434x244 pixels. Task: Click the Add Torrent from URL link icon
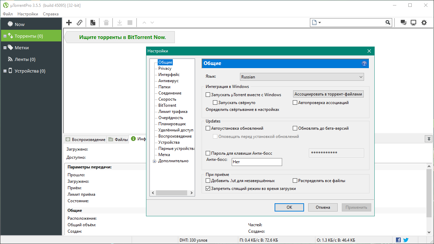tap(80, 23)
